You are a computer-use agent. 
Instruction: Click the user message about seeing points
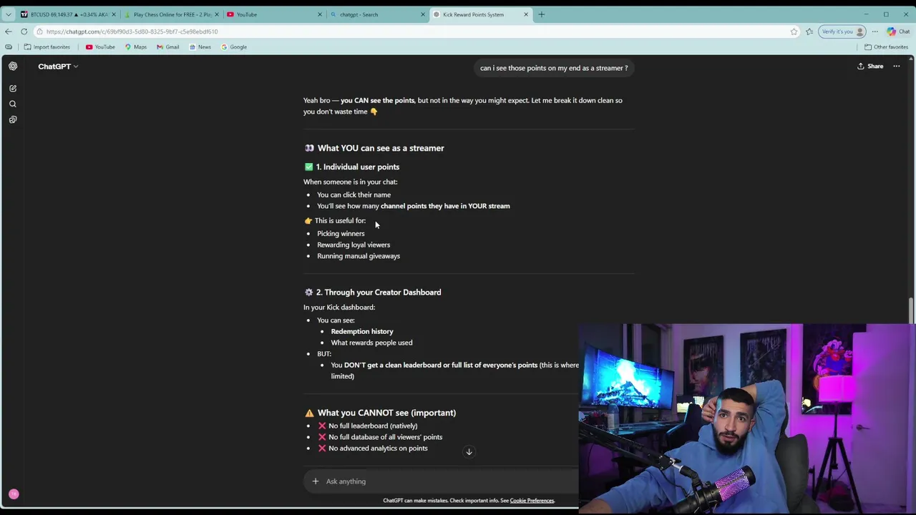point(554,68)
